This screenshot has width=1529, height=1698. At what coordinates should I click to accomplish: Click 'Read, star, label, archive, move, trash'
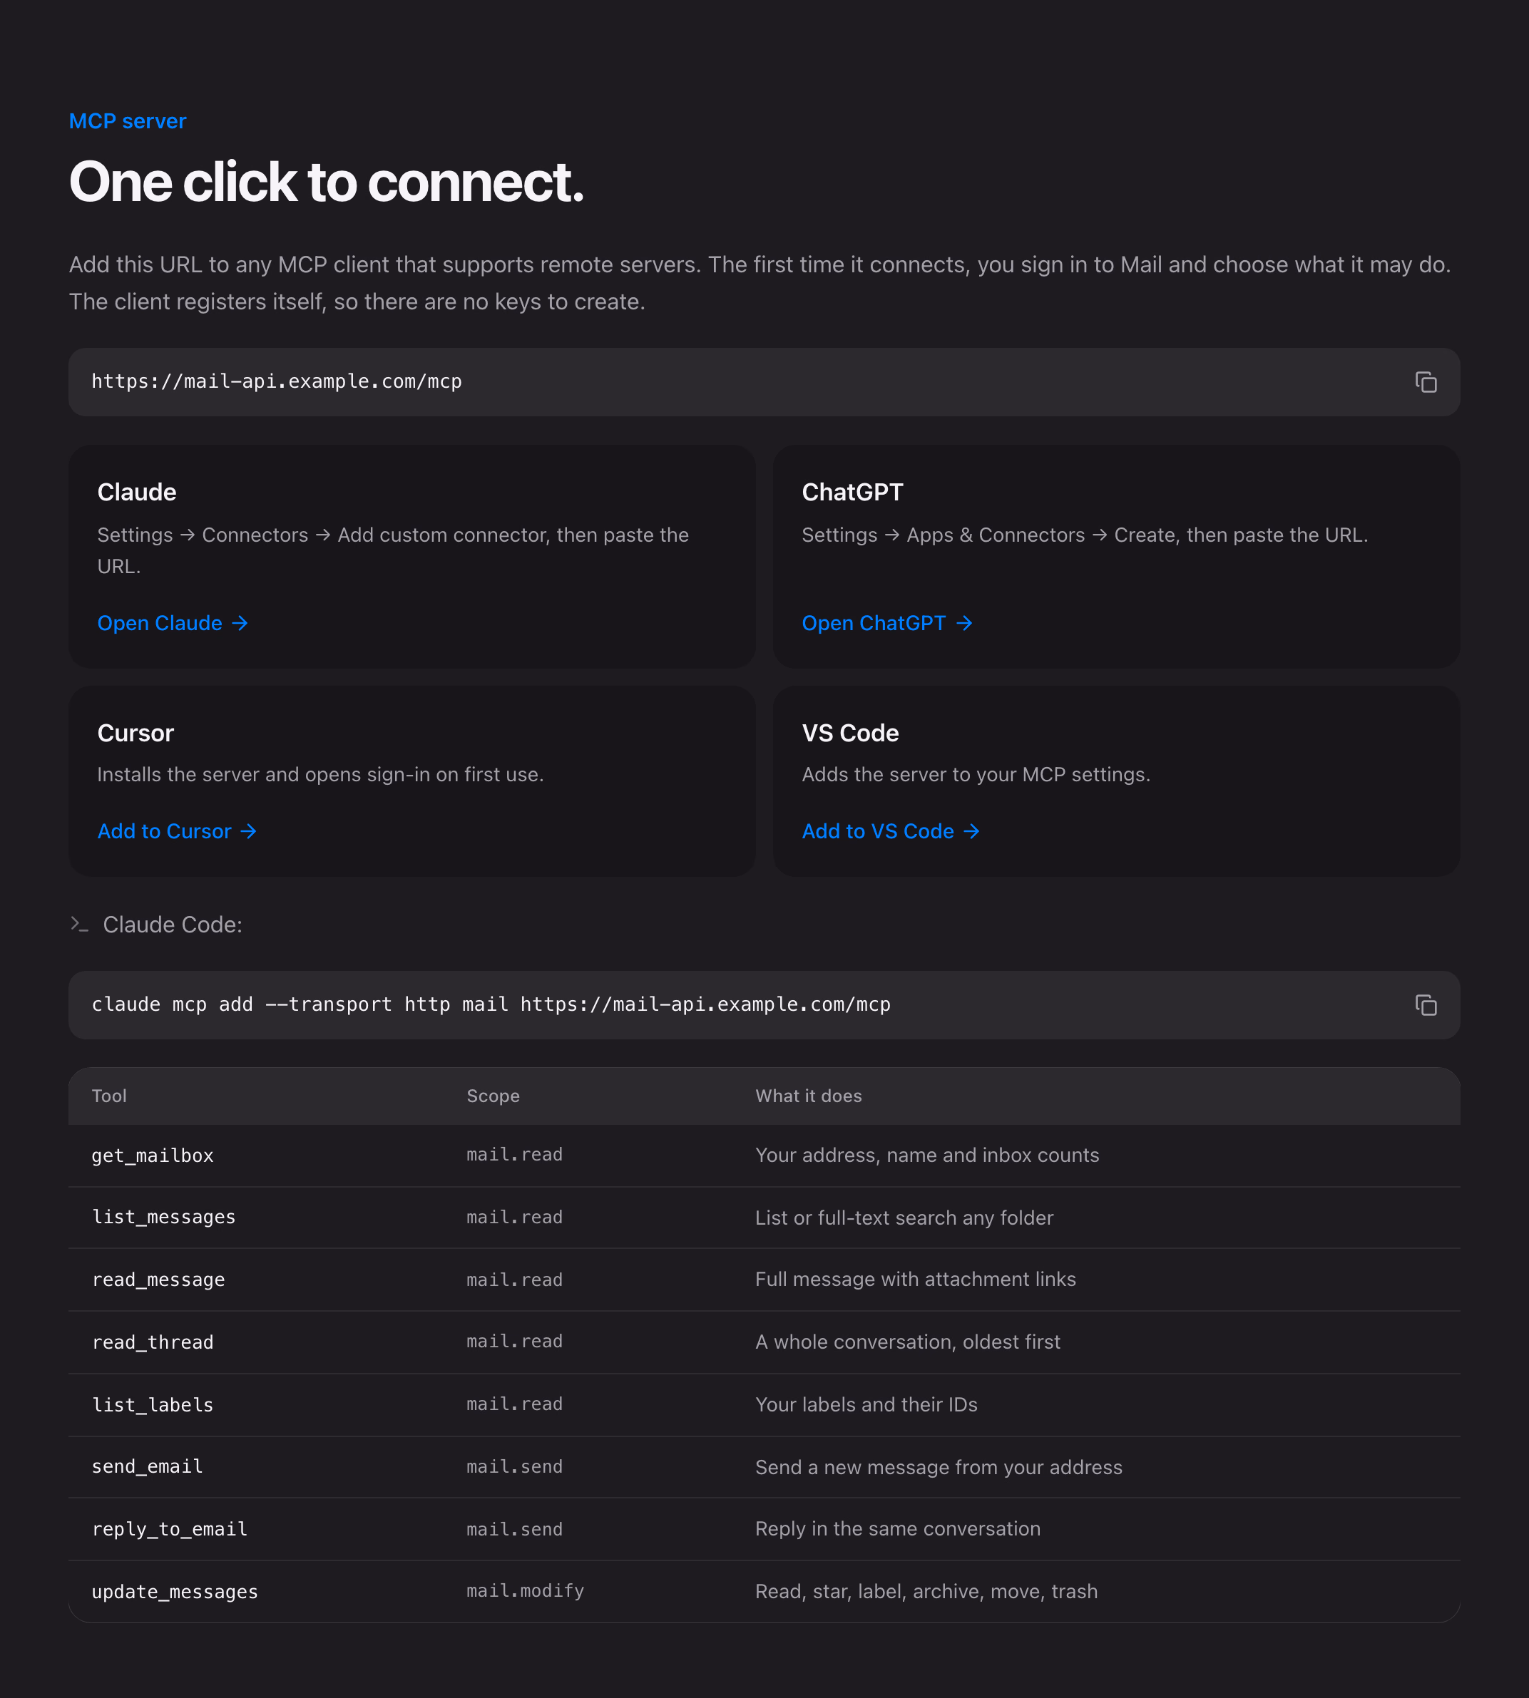coord(926,1592)
